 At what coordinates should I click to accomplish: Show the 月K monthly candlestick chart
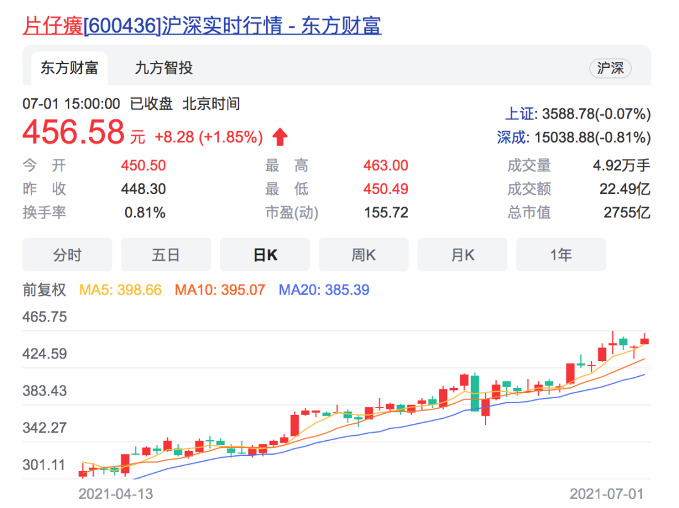[x=462, y=254]
